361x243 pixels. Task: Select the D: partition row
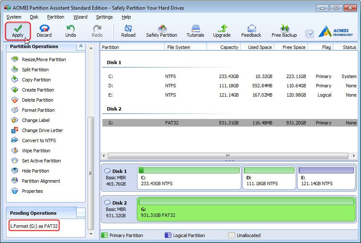coord(229,86)
